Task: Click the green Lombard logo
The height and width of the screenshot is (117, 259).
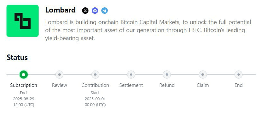Action: tap(23, 21)
